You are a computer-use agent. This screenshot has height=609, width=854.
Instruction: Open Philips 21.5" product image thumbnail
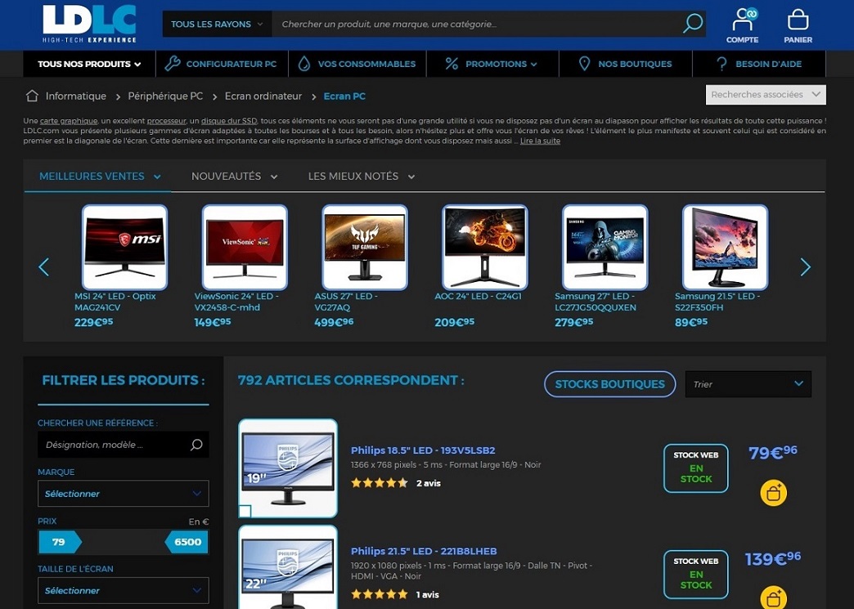point(288,567)
